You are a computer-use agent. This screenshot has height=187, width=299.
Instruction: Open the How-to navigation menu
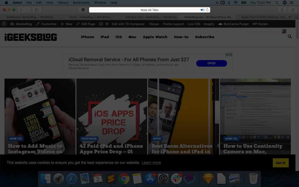(x=181, y=37)
